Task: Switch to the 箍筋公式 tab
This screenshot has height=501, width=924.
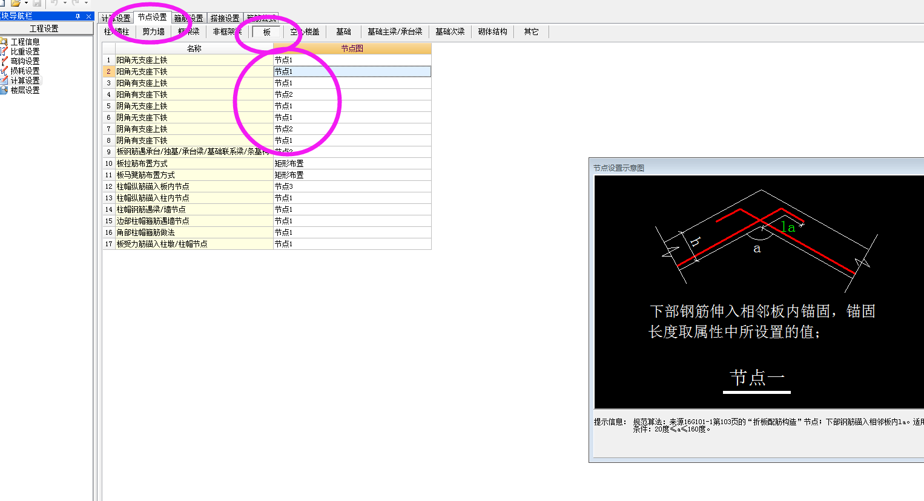Action: pos(261,18)
